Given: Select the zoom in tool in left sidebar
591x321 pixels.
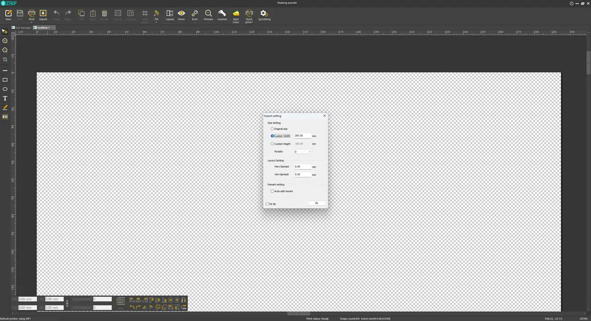Looking at the screenshot, I should pyautogui.click(x=5, y=41).
